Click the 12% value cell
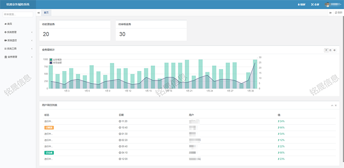This screenshot has width=344, height=168. pos(281,140)
